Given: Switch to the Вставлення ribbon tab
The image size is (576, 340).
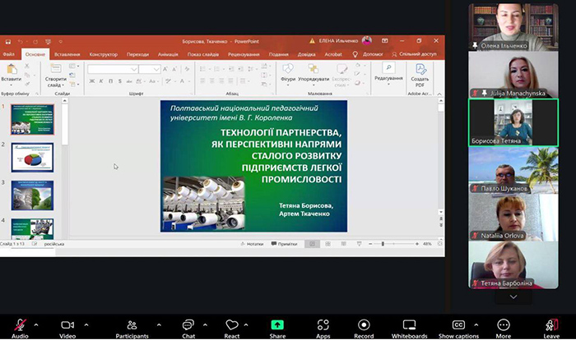Looking at the screenshot, I should click(x=67, y=54).
